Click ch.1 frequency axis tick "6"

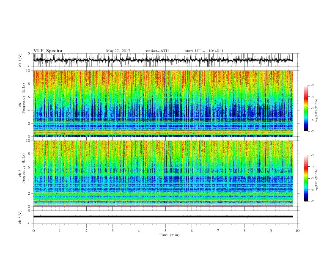tap(29, 97)
